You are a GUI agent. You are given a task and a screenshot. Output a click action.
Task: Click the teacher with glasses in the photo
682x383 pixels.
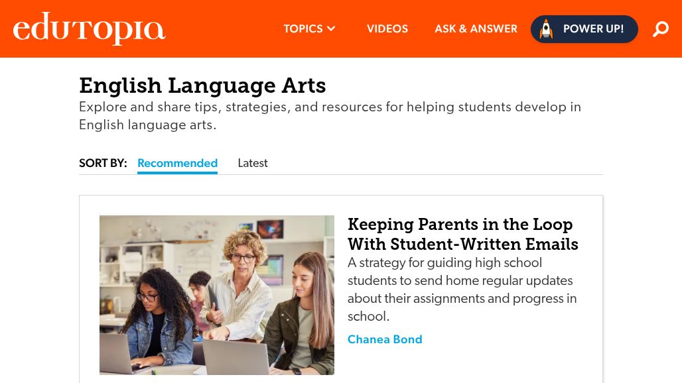pyautogui.click(x=243, y=258)
